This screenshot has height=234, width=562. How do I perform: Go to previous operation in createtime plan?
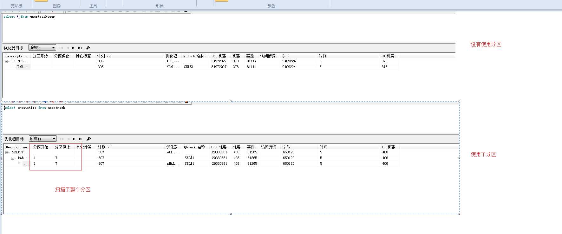coord(68,139)
